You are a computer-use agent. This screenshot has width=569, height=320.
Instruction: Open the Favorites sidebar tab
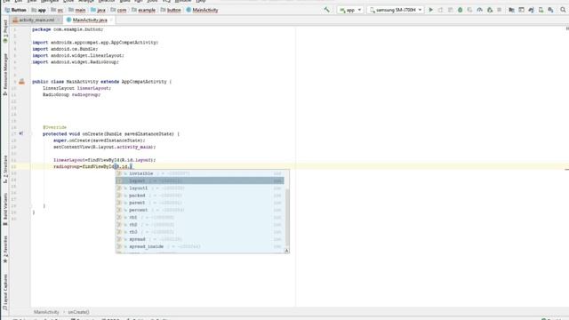tap(5, 249)
